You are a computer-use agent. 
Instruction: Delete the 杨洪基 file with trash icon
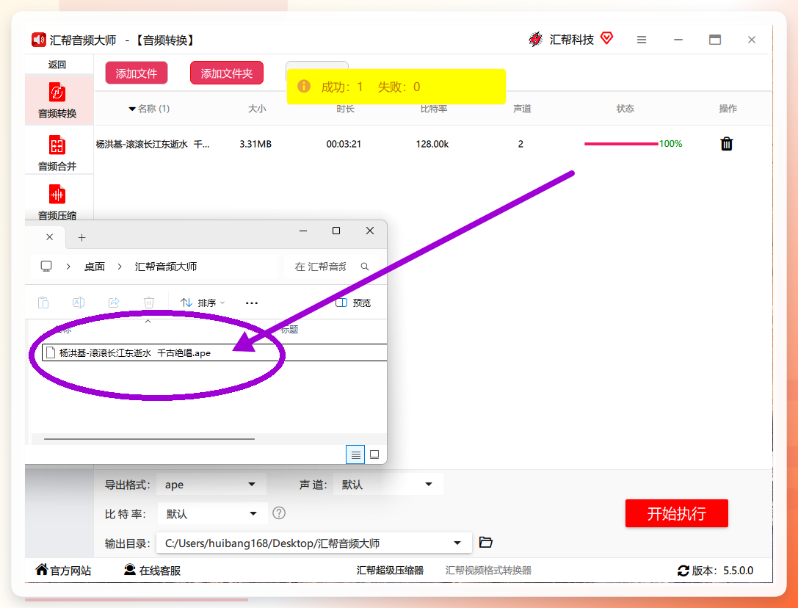click(726, 144)
